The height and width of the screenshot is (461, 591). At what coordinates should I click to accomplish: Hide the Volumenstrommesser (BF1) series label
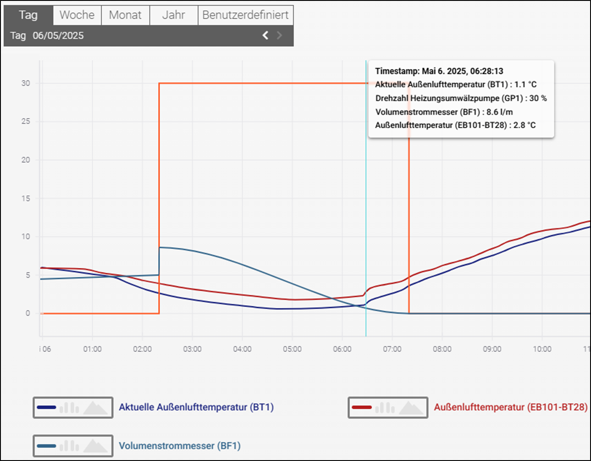(x=179, y=446)
